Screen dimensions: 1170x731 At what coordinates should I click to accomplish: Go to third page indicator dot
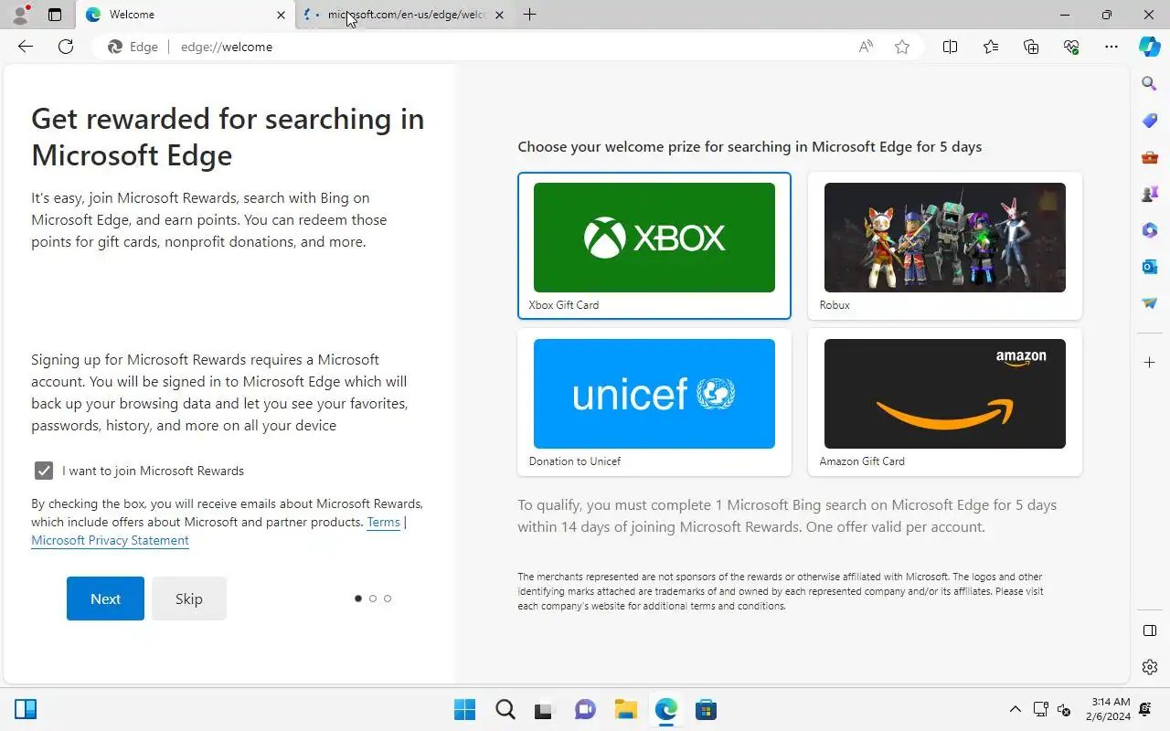[388, 599]
